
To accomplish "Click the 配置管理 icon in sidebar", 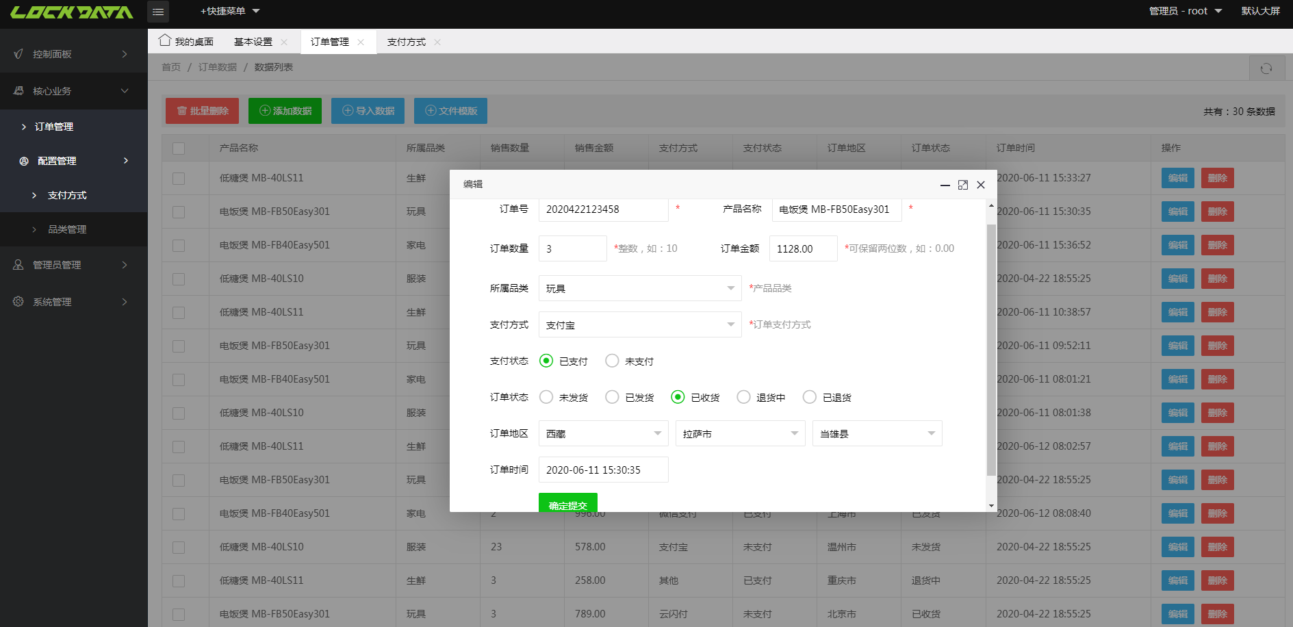I will click(x=24, y=161).
